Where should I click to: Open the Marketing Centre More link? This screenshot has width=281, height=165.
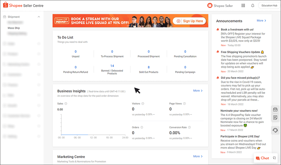[198, 156]
